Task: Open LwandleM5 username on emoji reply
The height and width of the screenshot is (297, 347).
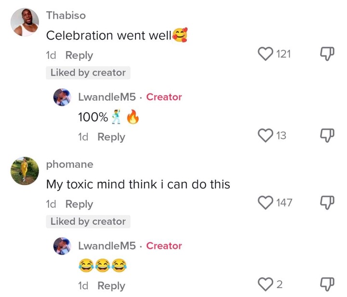Action: (x=107, y=246)
